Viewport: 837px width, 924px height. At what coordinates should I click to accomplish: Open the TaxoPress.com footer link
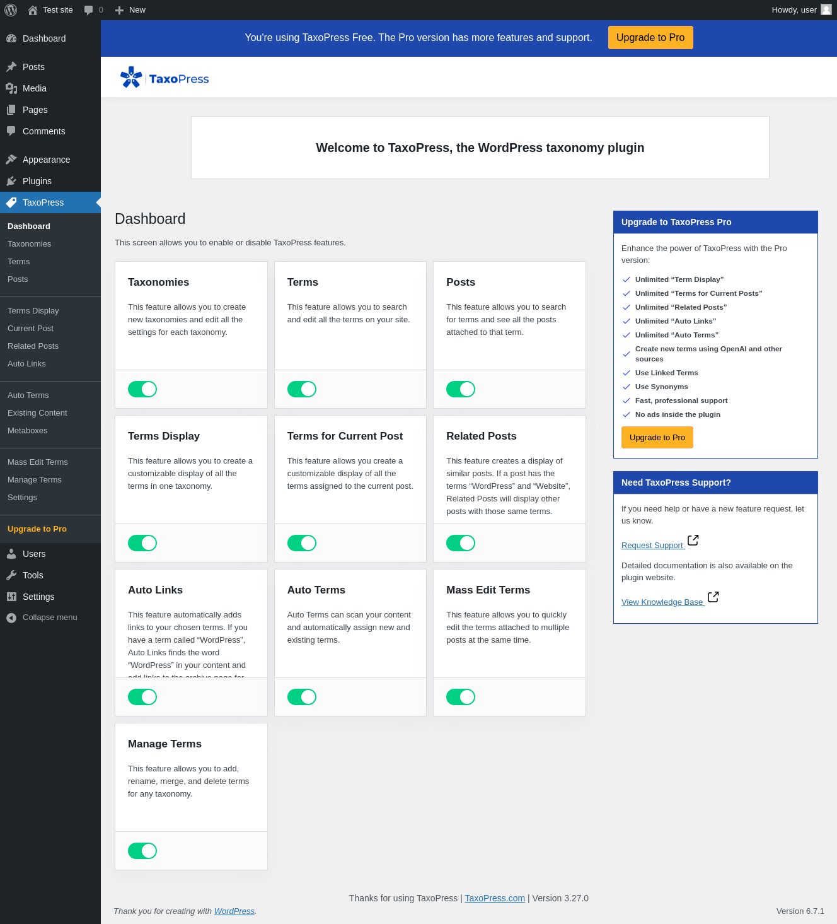pyautogui.click(x=495, y=898)
